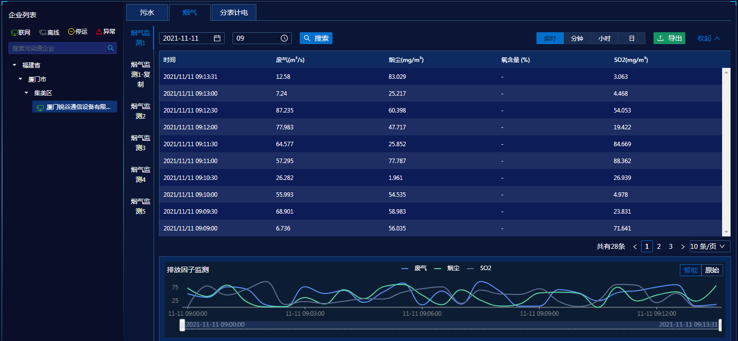Click the calendar icon in date field

click(217, 38)
